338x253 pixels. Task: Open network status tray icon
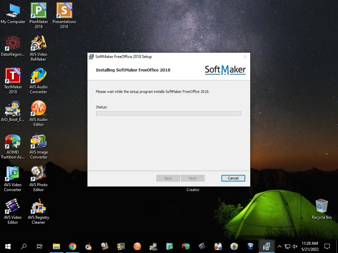pyautogui.click(x=287, y=246)
